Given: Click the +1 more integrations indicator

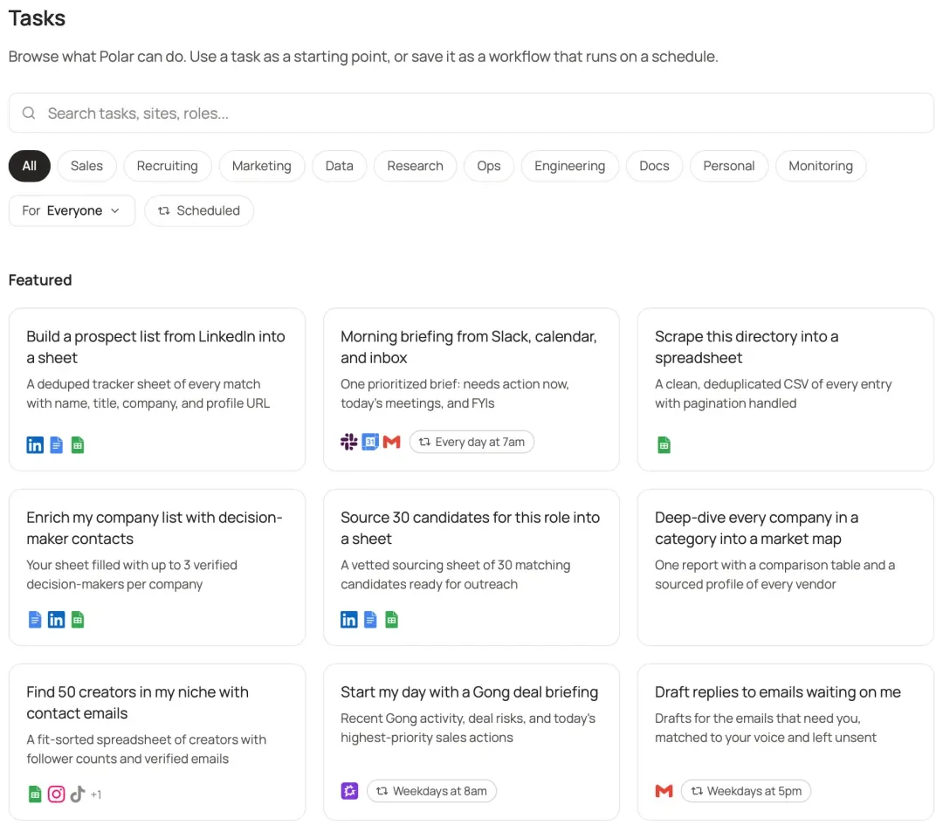Looking at the screenshot, I should click(x=96, y=795).
